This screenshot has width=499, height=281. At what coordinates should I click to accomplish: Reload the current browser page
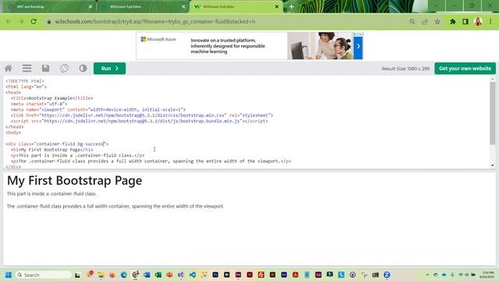coord(34,22)
